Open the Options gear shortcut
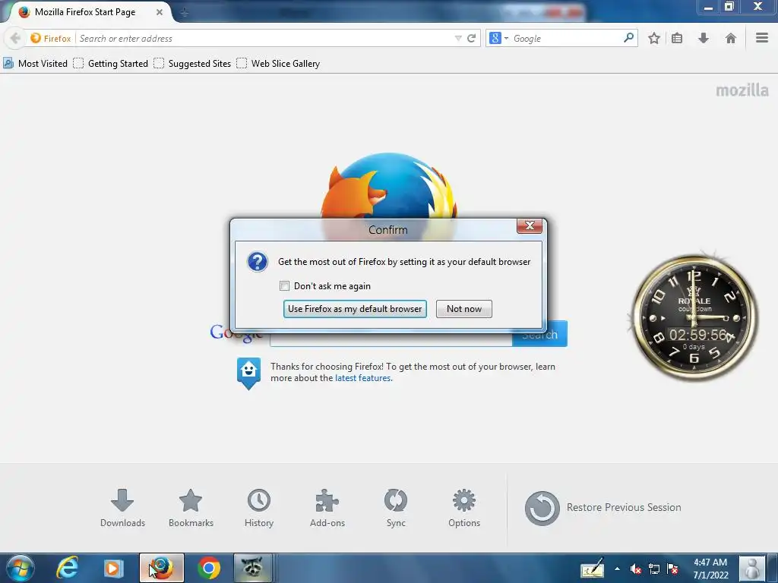The height and width of the screenshot is (583, 778). click(x=464, y=508)
